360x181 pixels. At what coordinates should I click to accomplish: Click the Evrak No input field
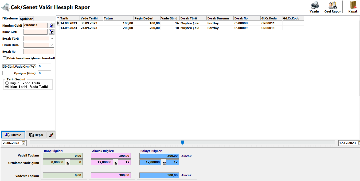tap(39, 52)
